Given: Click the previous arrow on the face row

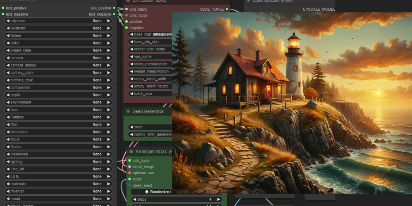Looking at the screenshot, I should coord(8,110).
